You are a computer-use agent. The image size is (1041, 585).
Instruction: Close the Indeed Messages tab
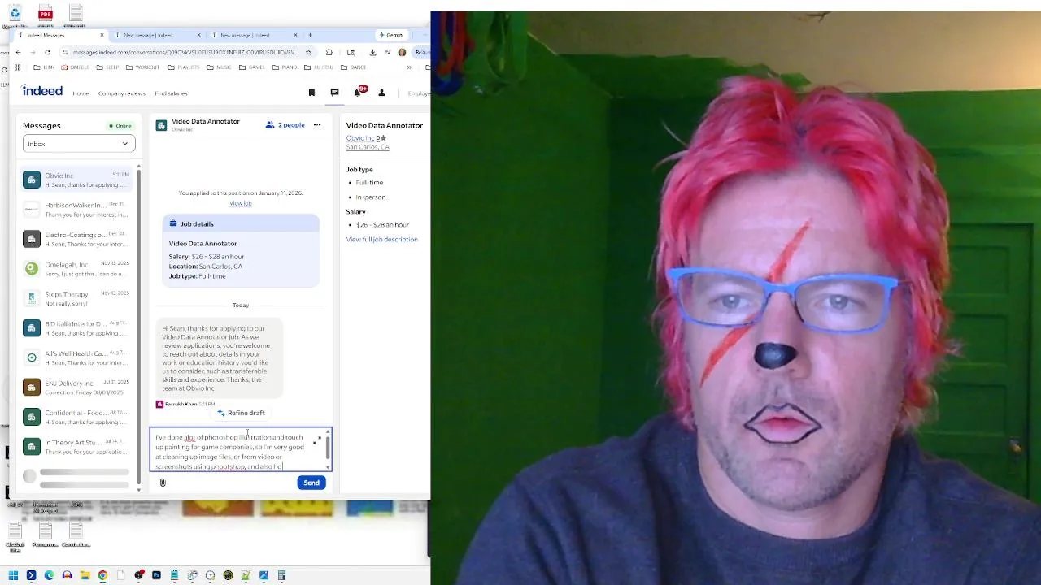point(102,35)
